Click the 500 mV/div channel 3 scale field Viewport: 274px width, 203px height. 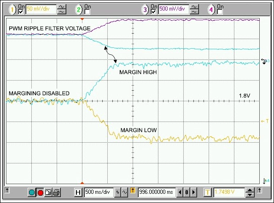[x=174, y=9]
